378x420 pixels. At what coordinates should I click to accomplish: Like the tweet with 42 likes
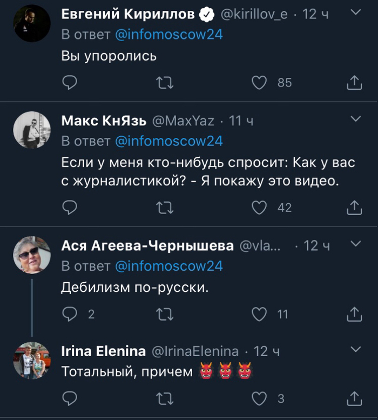[260, 207]
